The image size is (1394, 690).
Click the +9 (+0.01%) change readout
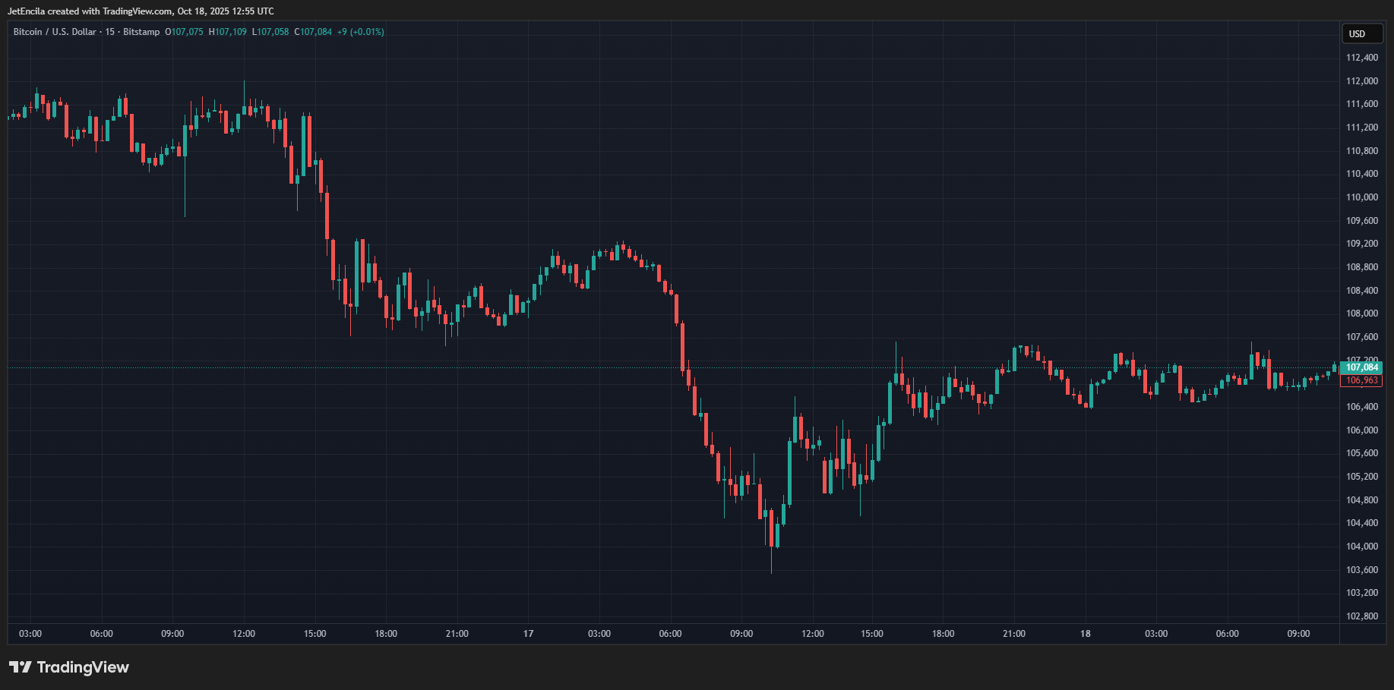coord(361,32)
